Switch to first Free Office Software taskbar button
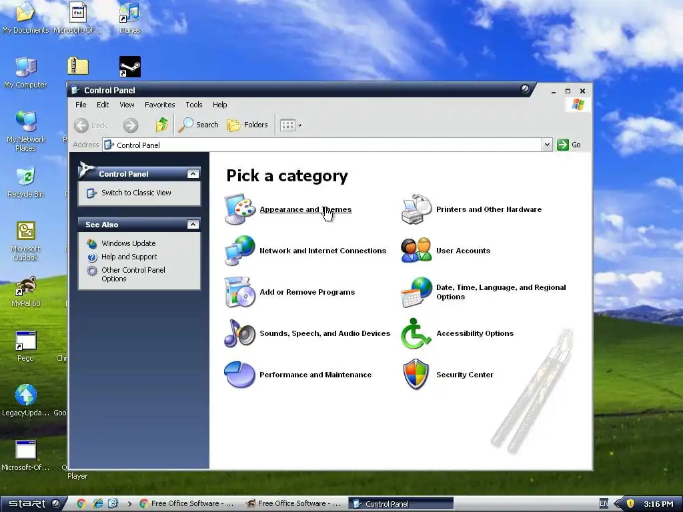This screenshot has width=683, height=512. (x=187, y=504)
